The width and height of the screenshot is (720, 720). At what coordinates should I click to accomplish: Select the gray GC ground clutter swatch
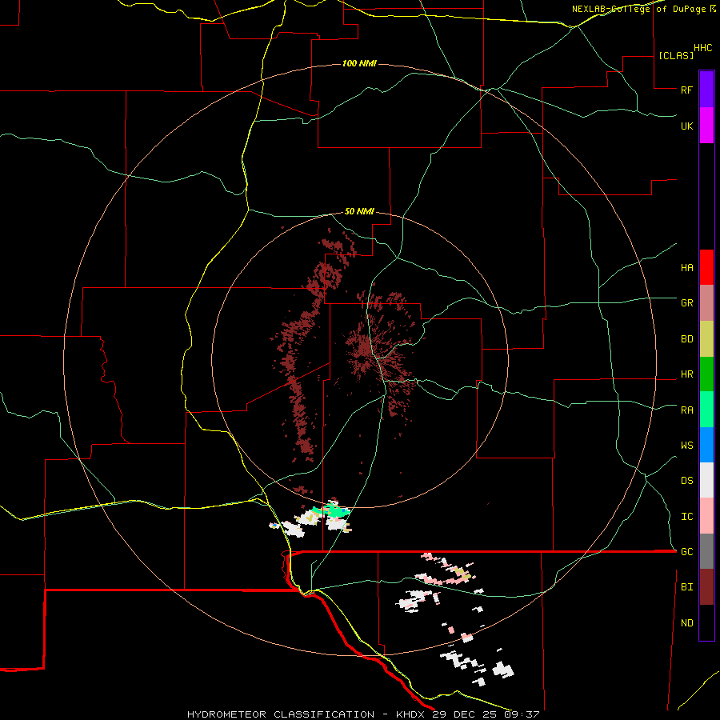706,551
